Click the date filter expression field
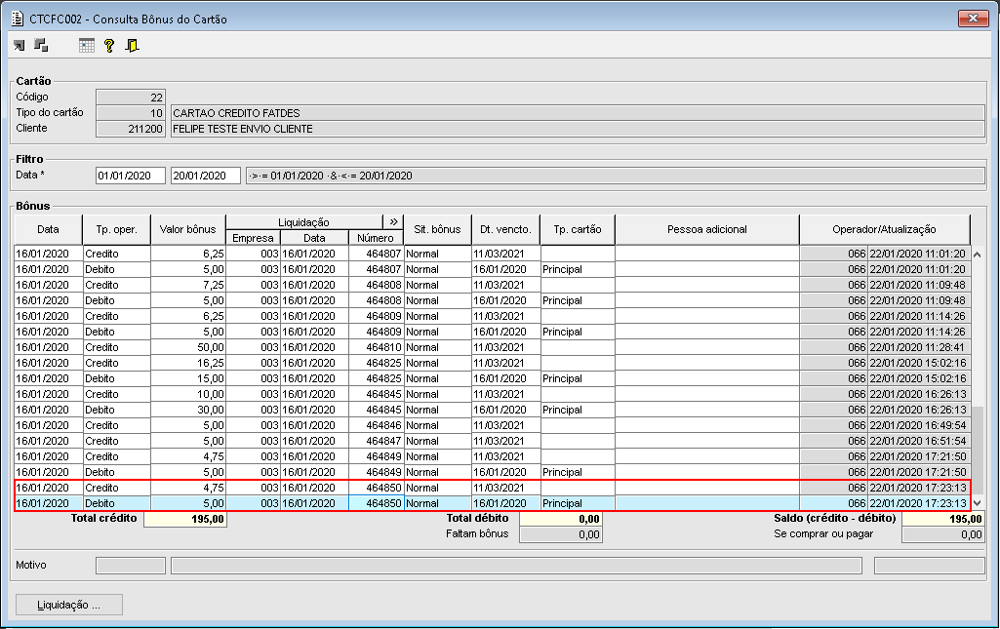The height and width of the screenshot is (629, 1000). coord(616,176)
